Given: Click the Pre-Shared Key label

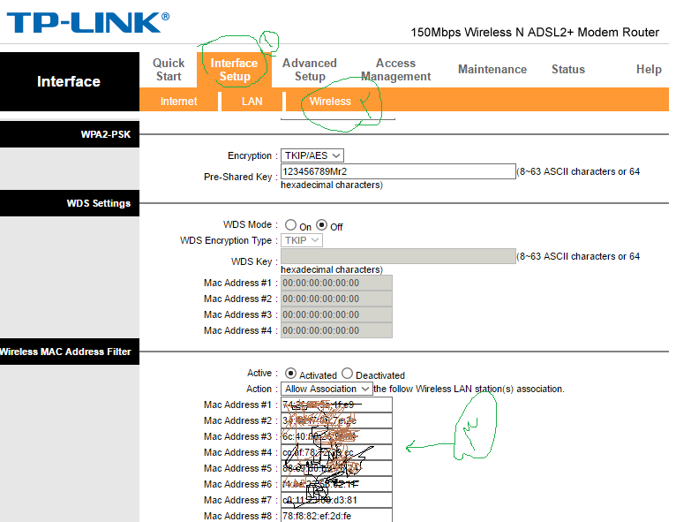Looking at the screenshot, I should 238,177.
